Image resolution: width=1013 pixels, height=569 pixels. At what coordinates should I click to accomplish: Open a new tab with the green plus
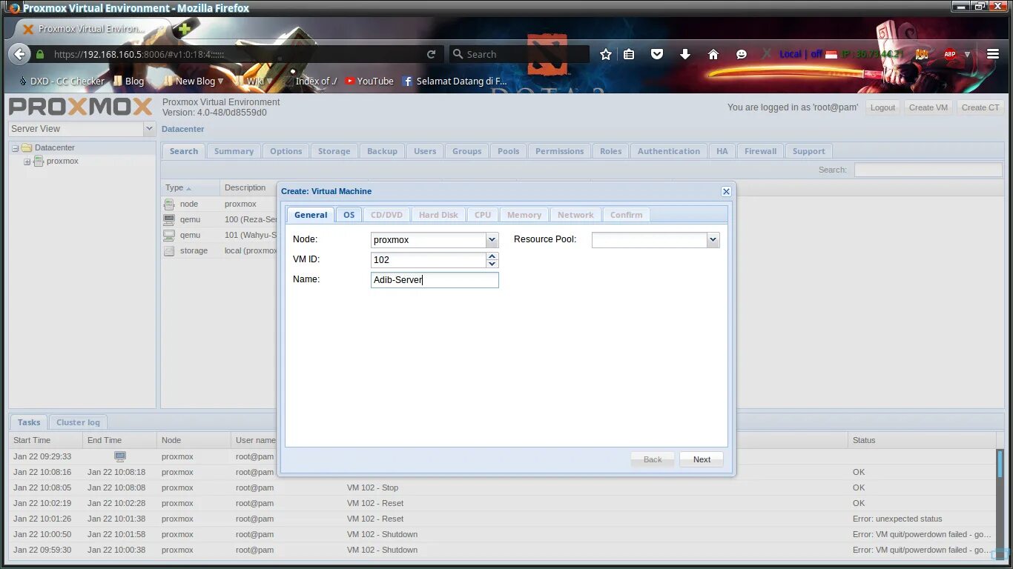pyautogui.click(x=185, y=29)
